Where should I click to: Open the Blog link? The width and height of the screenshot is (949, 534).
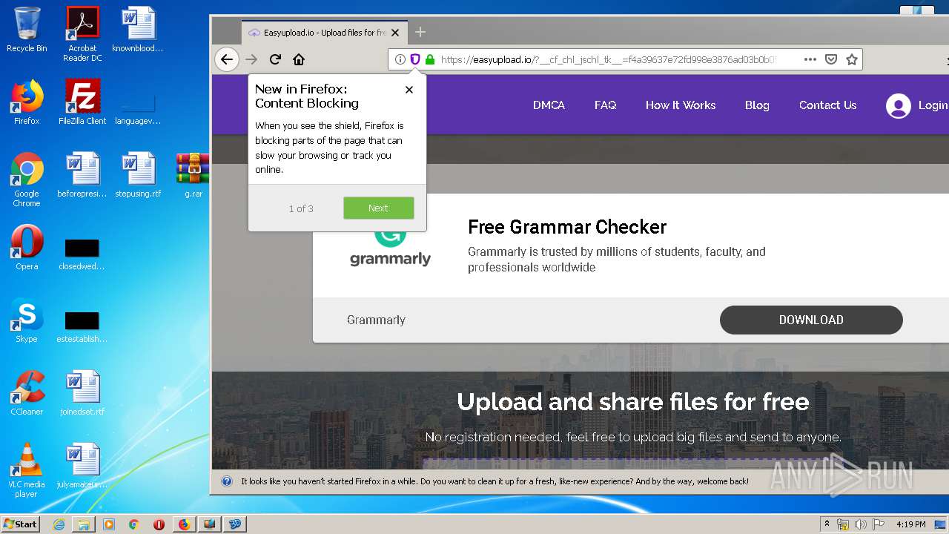pos(757,105)
